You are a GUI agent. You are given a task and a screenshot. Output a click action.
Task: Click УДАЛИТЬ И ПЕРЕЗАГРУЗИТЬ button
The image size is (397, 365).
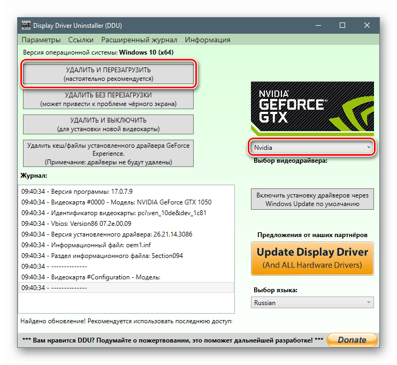[x=108, y=74]
